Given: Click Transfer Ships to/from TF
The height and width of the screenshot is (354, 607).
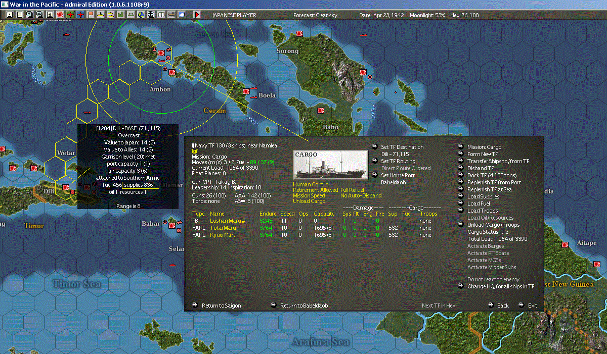Looking at the screenshot, I should click(498, 161).
